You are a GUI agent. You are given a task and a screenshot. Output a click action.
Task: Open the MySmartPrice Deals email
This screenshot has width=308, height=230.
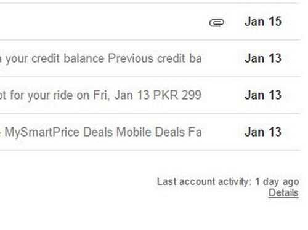150,132
